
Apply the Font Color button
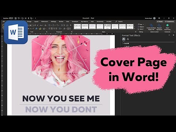[x=44, y=29]
